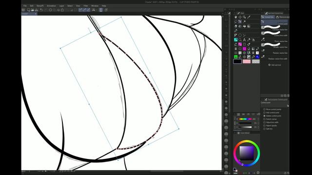Close the open canvas document tab
The height and width of the screenshot is (175, 312).
tap(36, 14)
